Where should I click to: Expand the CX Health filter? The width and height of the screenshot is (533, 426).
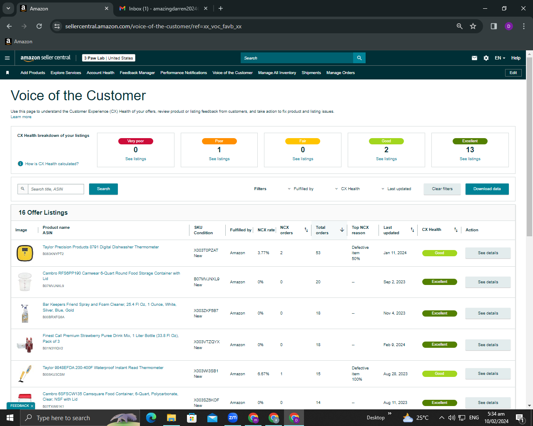tap(348, 189)
